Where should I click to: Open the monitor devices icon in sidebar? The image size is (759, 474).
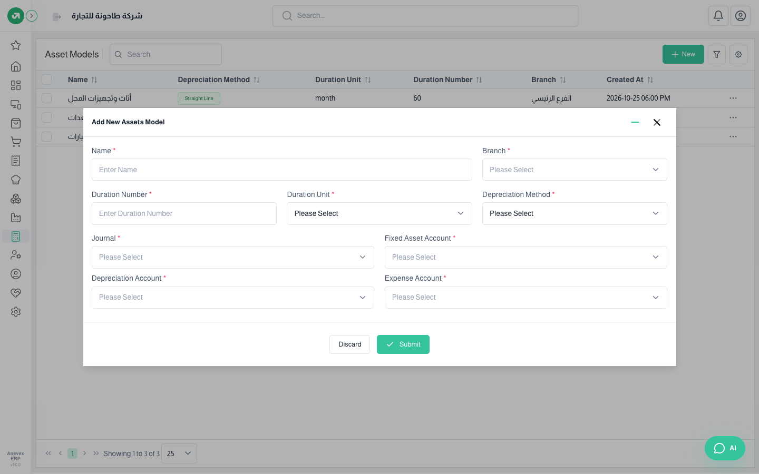point(16,104)
